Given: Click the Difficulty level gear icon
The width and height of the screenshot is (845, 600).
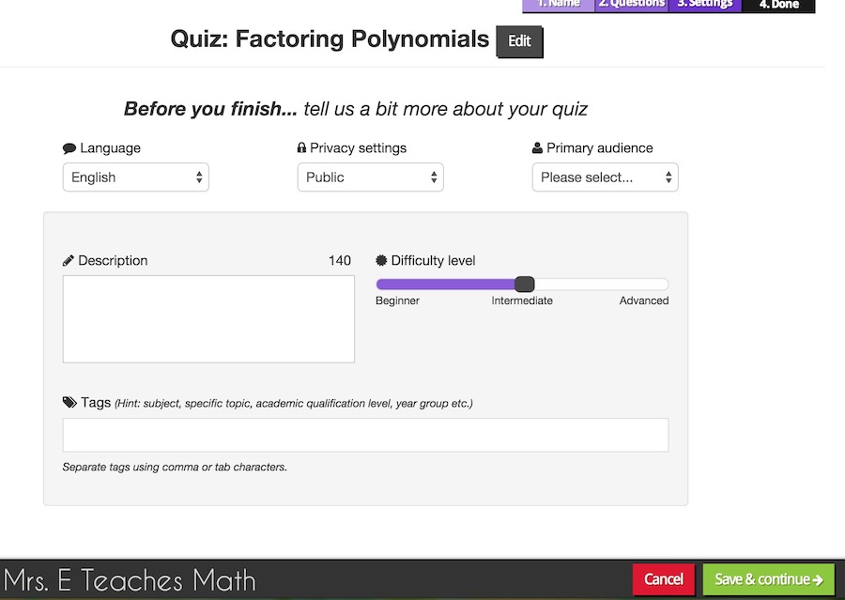Looking at the screenshot, I should (381, 261).
